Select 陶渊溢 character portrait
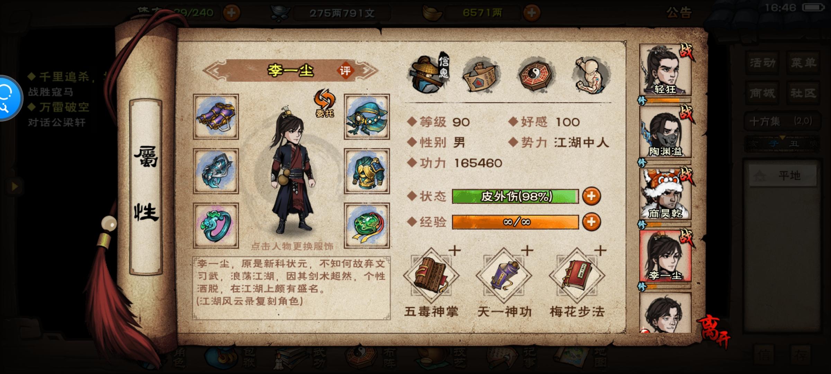 pos(665,132)
